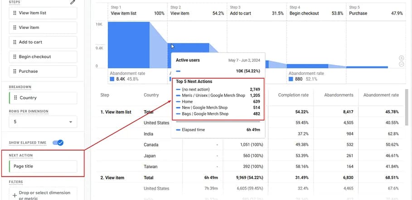Image resolution: width=412 pixels, height=200 pixels.
Task: Select the Country breakdown chip
Action: coord(43,98)
